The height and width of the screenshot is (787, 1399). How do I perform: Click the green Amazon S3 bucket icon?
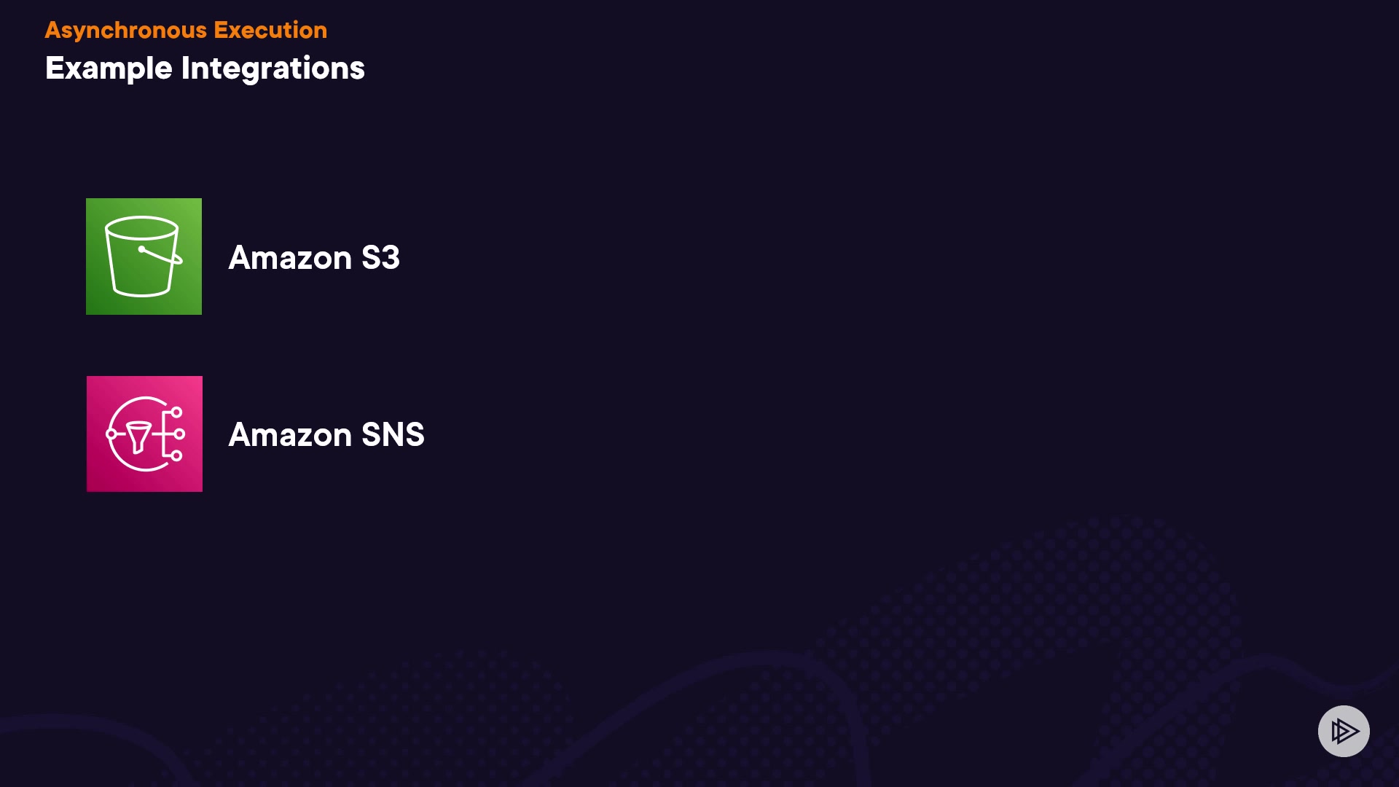[x=144, y=257]
